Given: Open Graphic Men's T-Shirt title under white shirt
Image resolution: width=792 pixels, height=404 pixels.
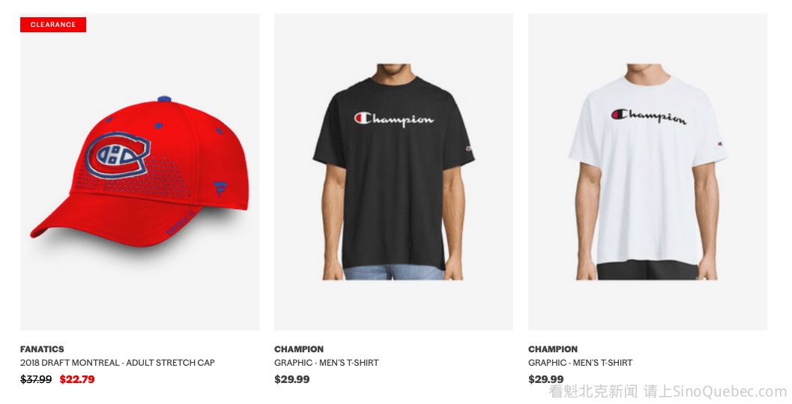Looking at the screenshot, I should click(581, 363).
